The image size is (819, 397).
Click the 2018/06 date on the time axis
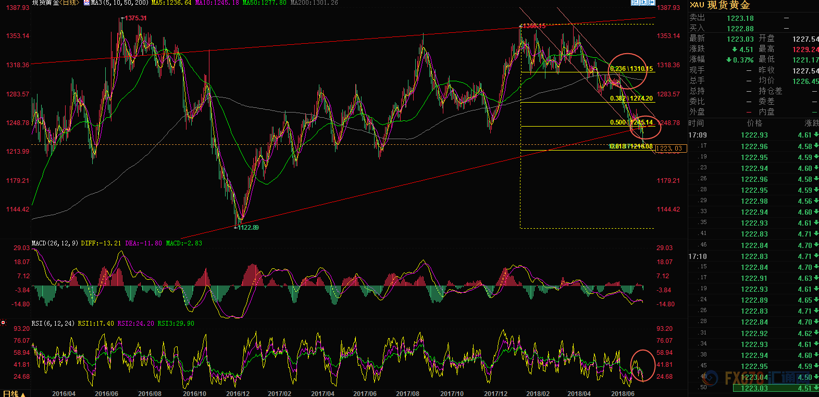[x=623, y=393]
